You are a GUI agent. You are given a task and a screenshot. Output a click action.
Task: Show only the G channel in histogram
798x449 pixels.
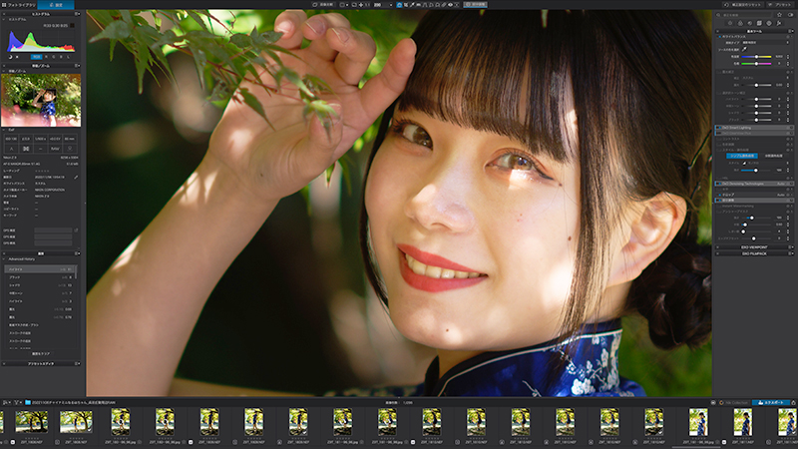coord(54,57)
